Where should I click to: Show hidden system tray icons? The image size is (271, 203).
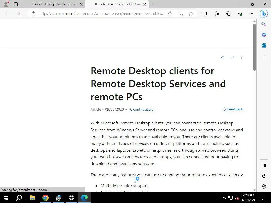pyautogui.click(x=224, y=198)
